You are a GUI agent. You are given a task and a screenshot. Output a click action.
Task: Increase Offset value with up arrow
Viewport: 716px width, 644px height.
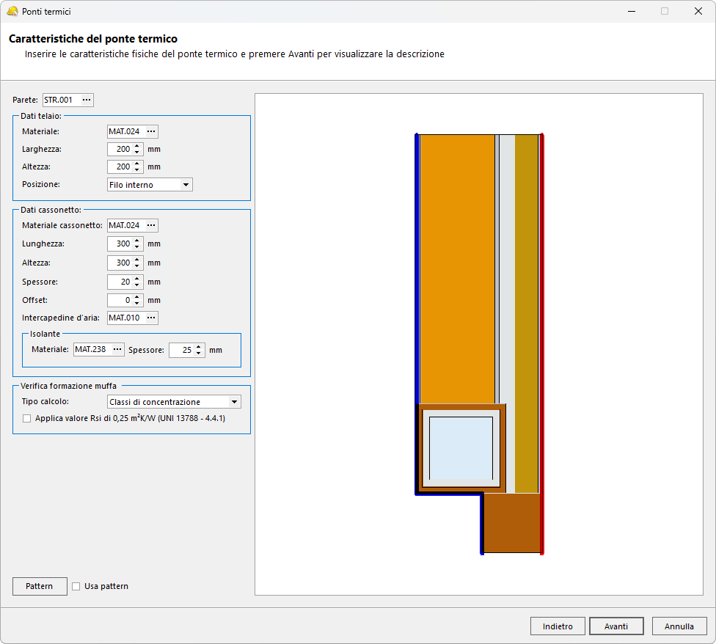pyautogui.click(x=137, y=297)
